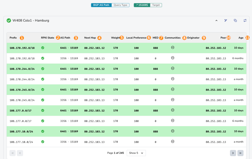
Task: Collapse the W408 Colo1 - Hamburg panel
Action: tap(216, 20)
